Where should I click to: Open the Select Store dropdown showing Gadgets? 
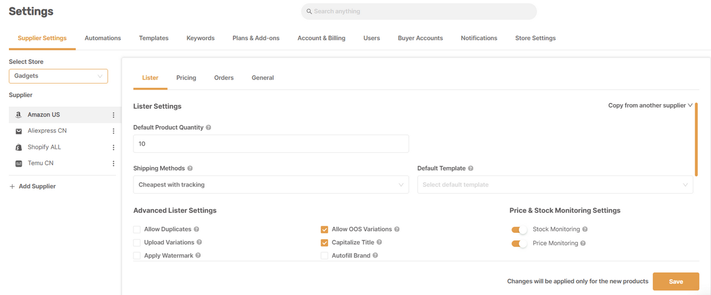tap(58, 76)
